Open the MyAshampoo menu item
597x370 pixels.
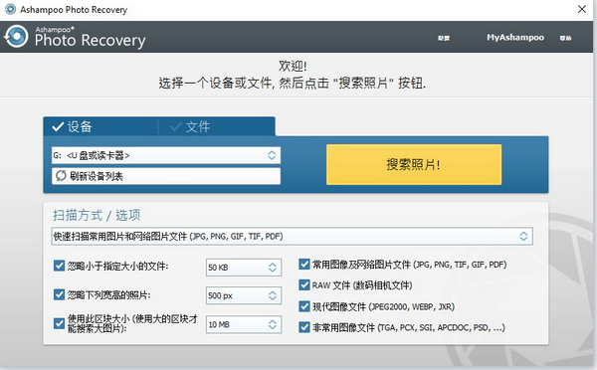(x=515, y=38)
